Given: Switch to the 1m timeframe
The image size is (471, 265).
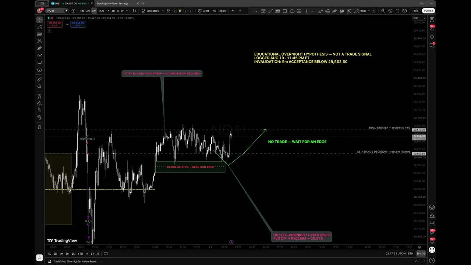Looking at the screenshot, I should 82,11.
